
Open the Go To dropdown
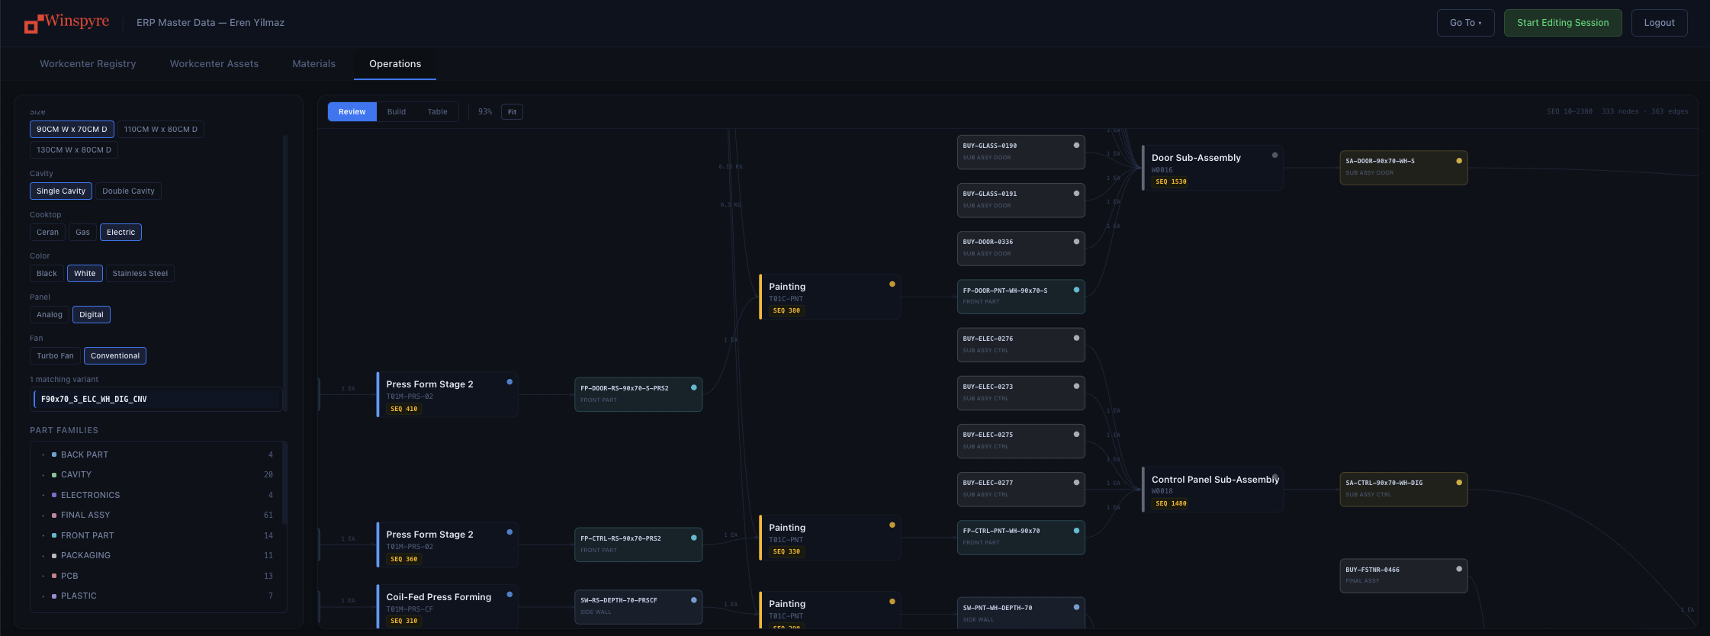point(1465,23)
